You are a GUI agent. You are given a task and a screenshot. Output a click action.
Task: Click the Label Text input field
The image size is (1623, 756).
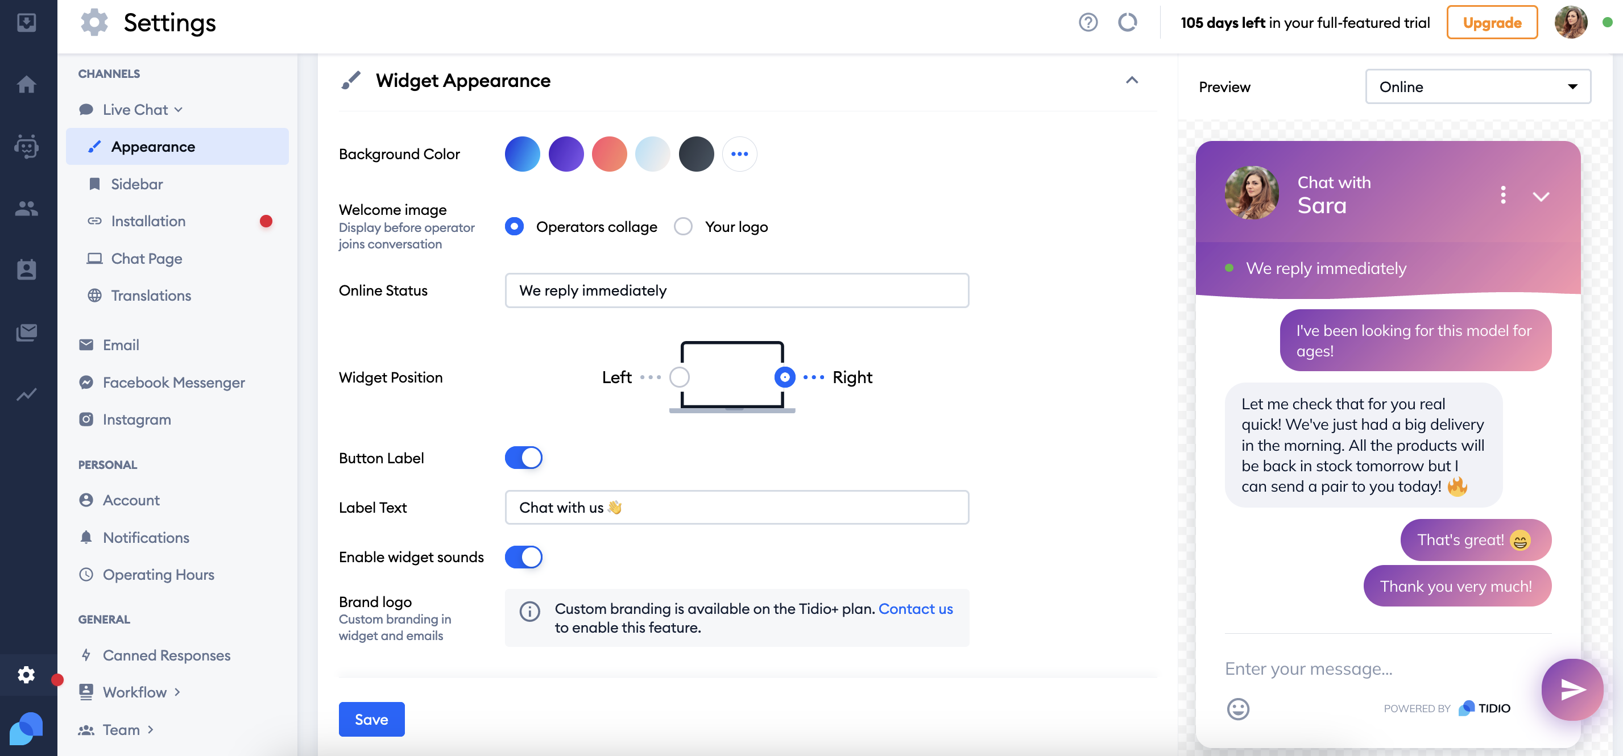[x=737, y=507]
